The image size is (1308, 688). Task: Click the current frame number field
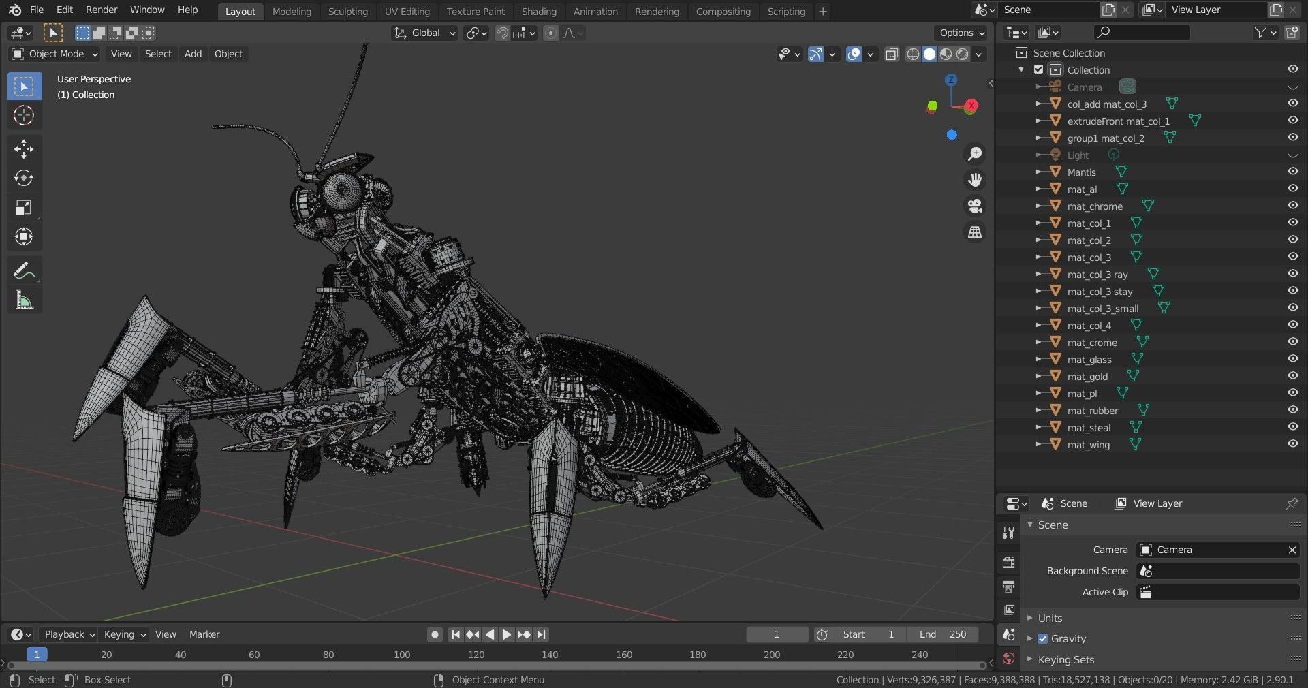777,635
